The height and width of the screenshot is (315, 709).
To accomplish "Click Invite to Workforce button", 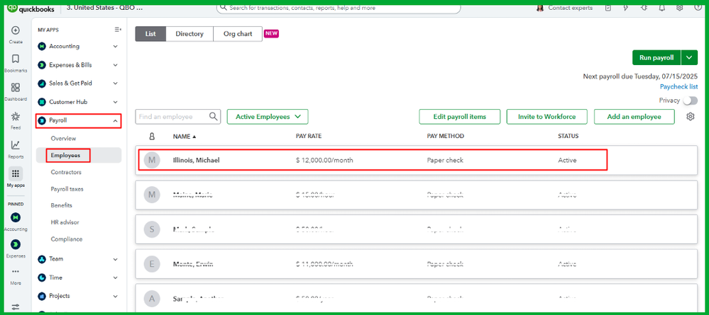I will pos(547,116).
